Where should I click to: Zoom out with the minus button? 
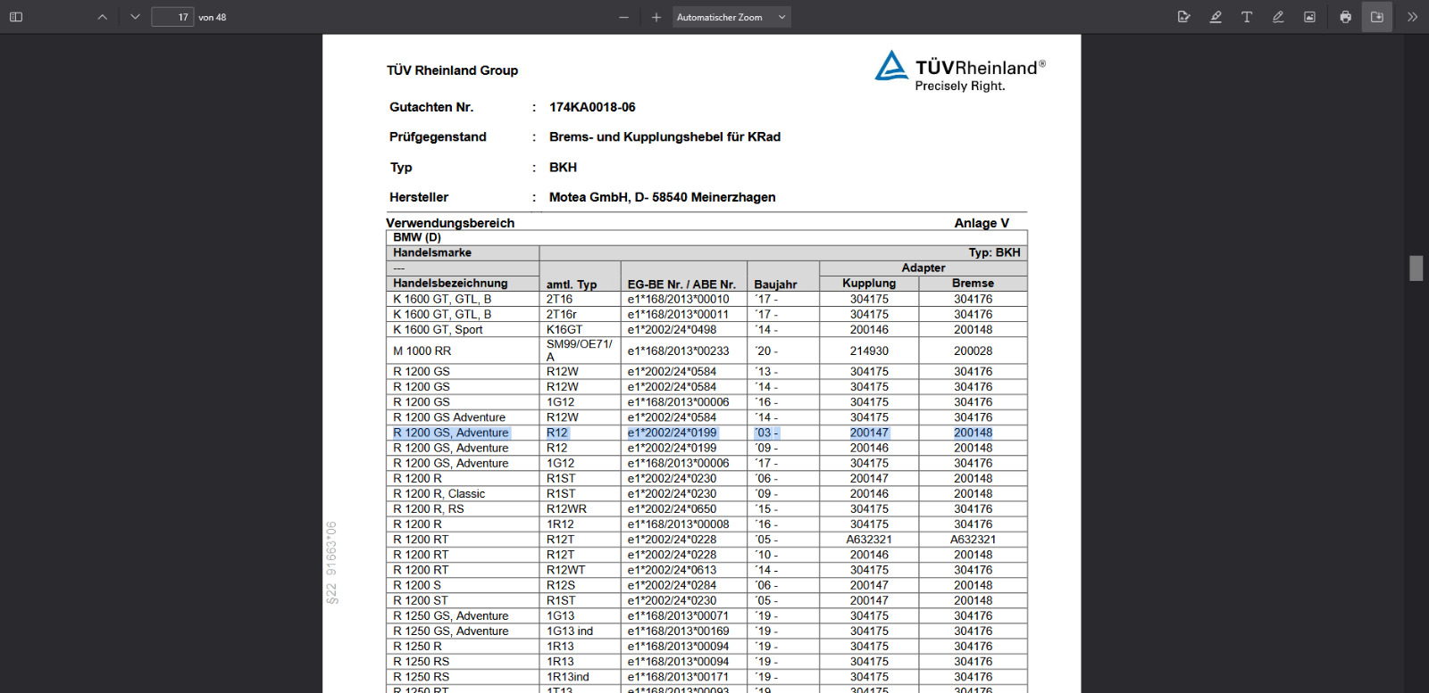point(623,17)
